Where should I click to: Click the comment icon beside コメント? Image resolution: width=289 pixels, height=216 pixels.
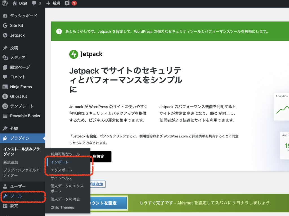(5, 77)
